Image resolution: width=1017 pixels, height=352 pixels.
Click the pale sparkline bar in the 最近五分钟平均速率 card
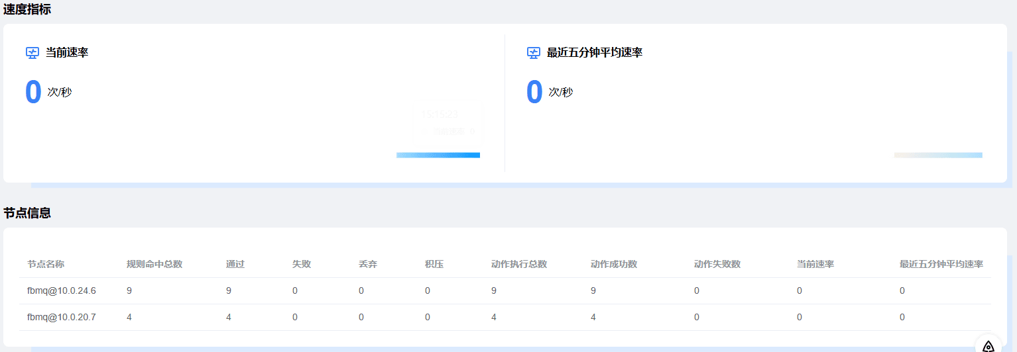tap(938, 155)
